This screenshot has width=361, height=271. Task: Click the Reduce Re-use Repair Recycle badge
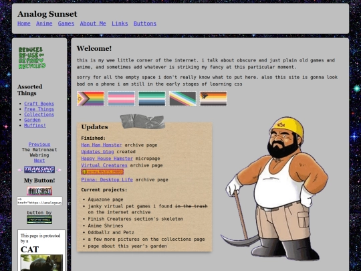32,58
